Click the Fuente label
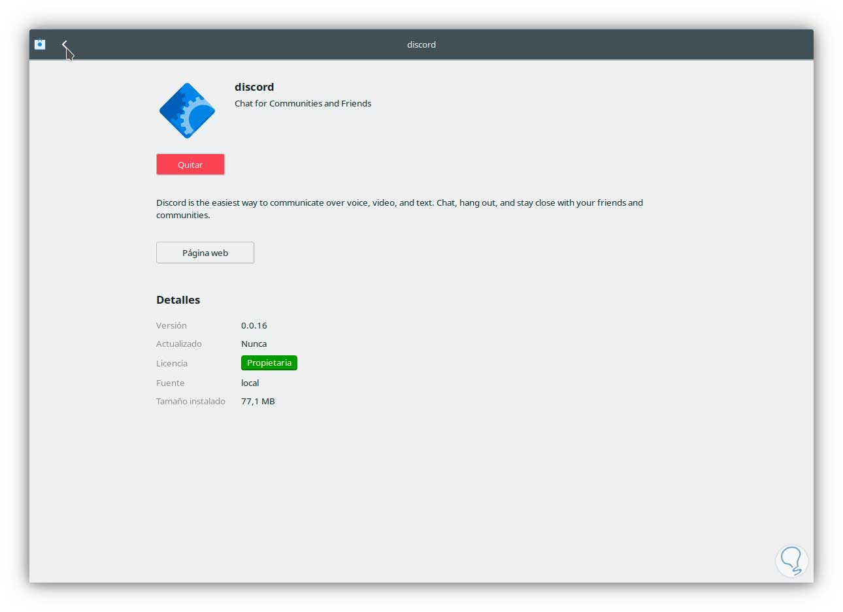 point(171,383)
